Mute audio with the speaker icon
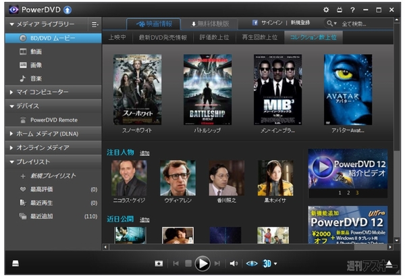405x279 pixels. [x=234, y=263]
